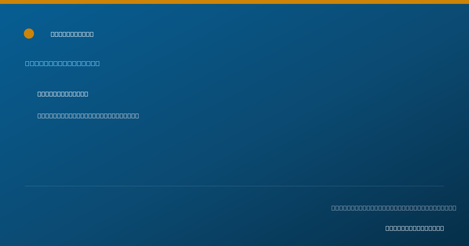Click the orange circle logo icon

tap(29, 34)
